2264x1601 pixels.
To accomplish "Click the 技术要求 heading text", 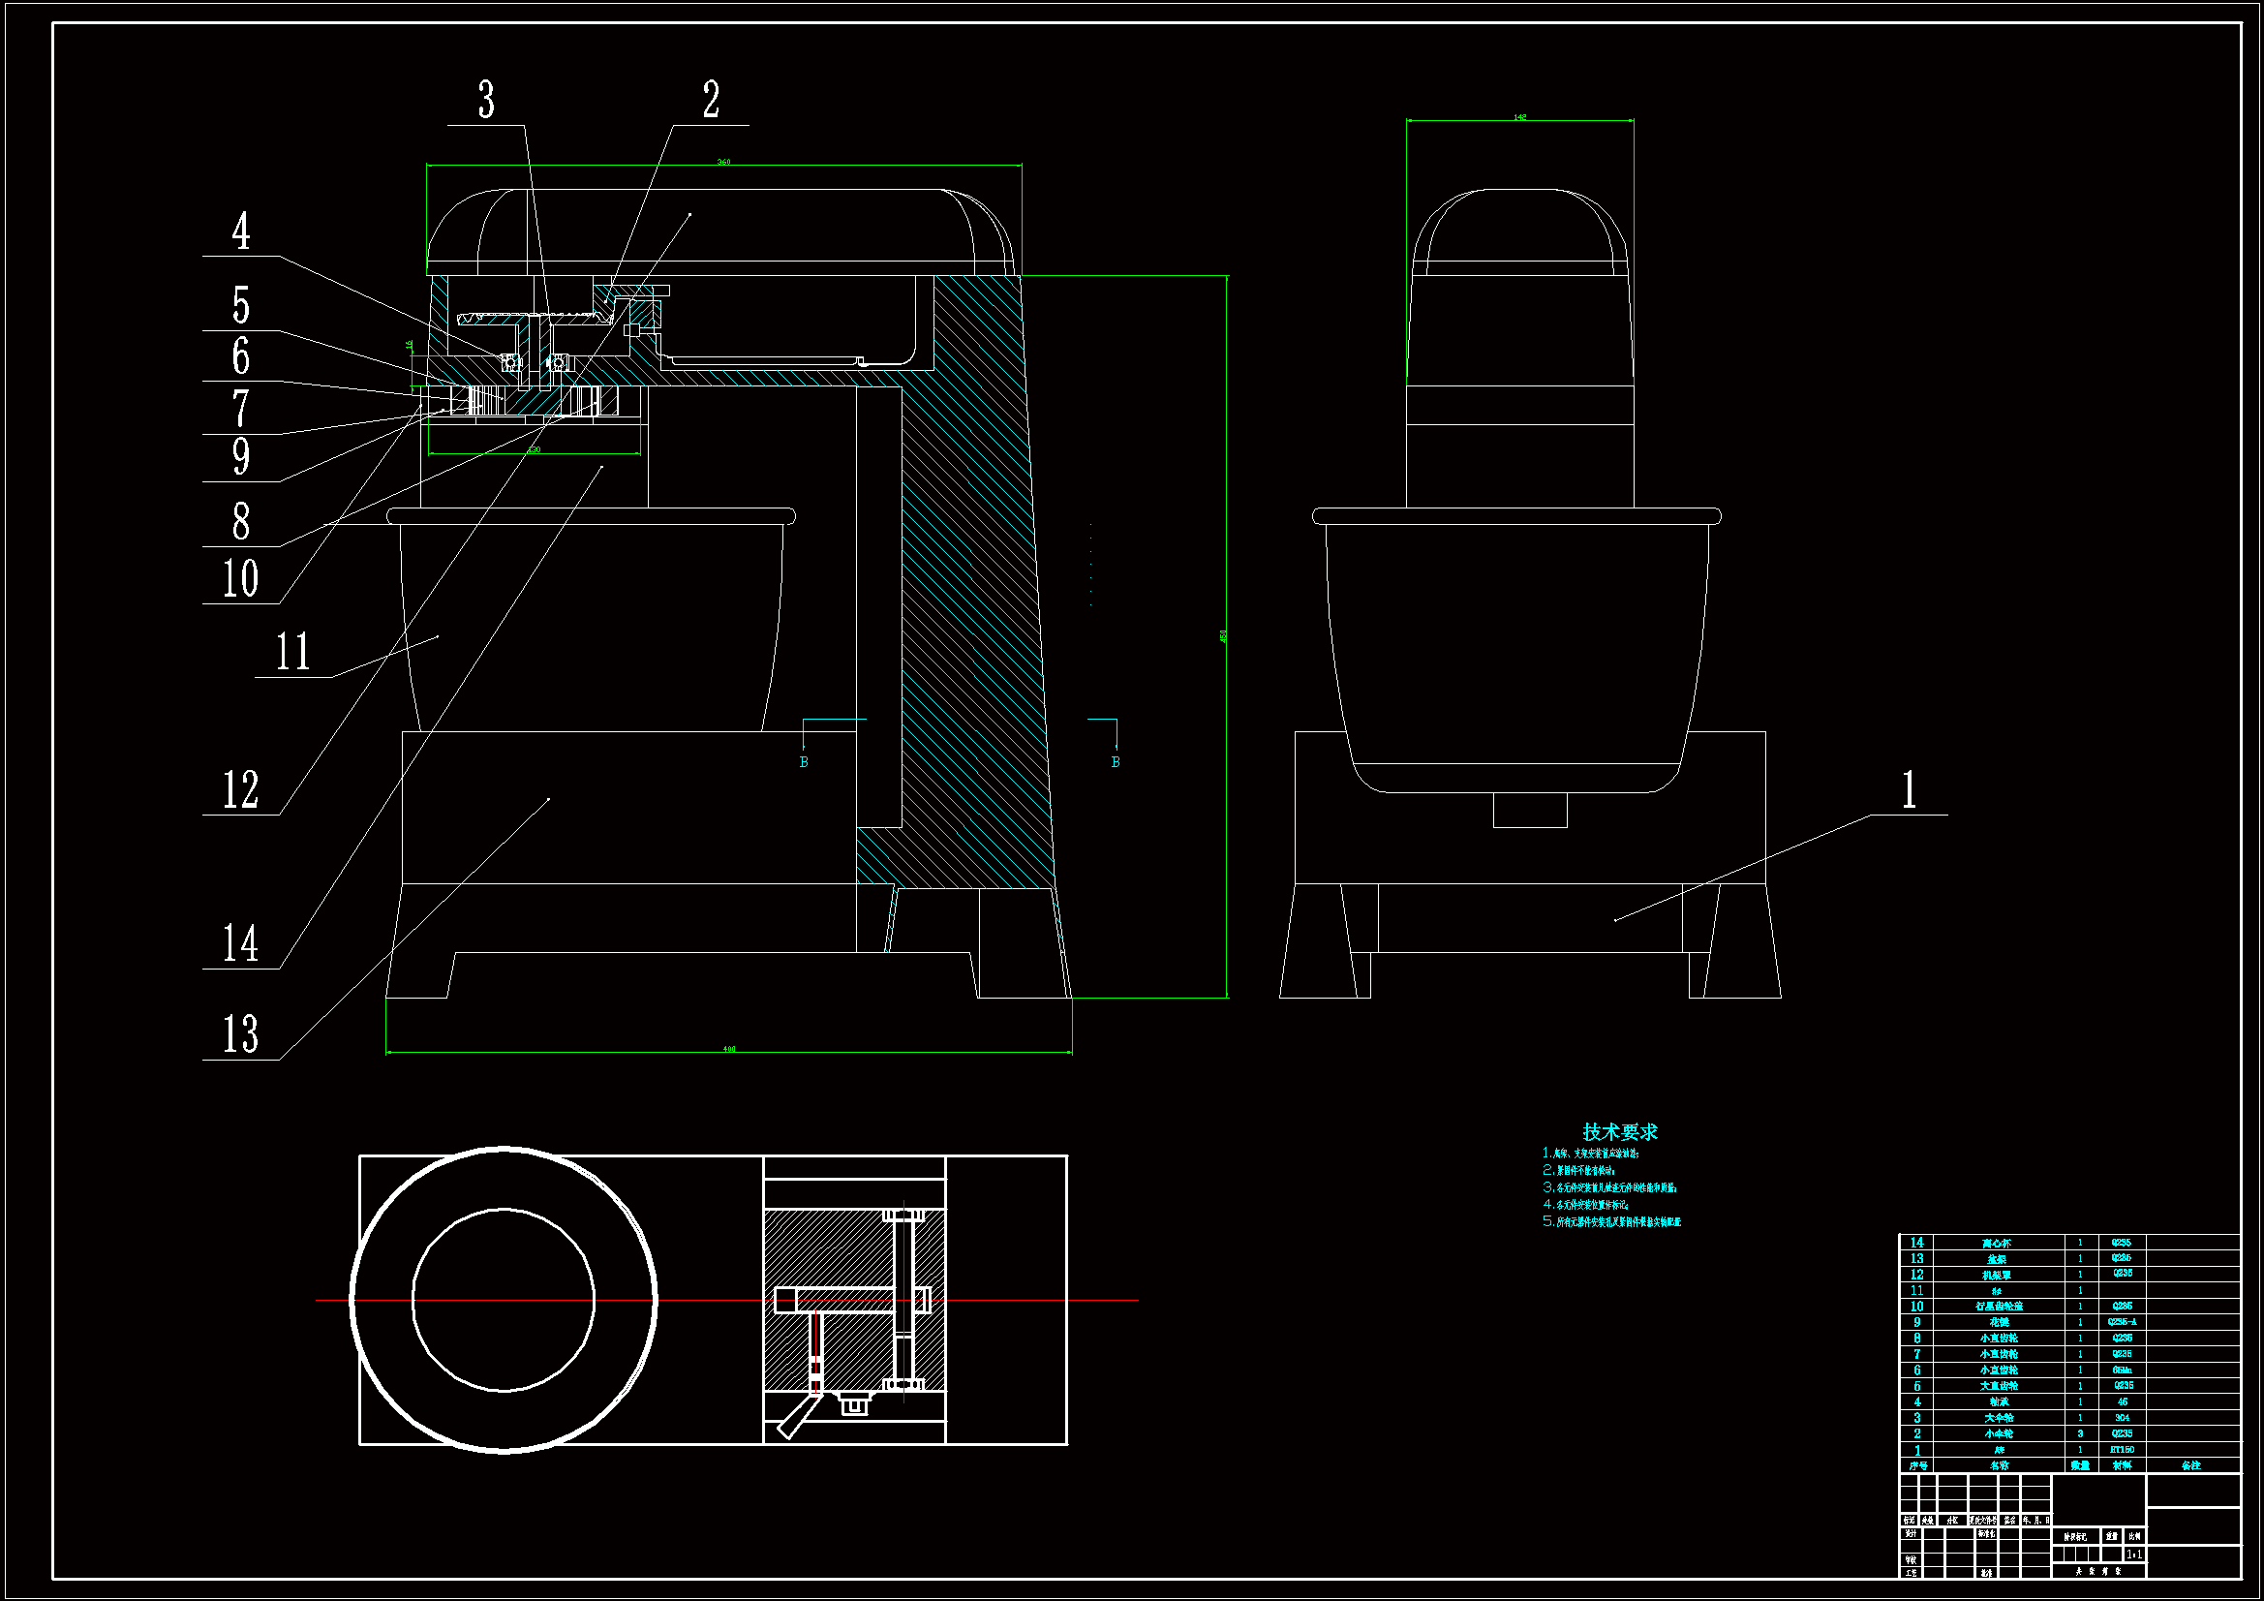I will [x=1620, y=1131].
